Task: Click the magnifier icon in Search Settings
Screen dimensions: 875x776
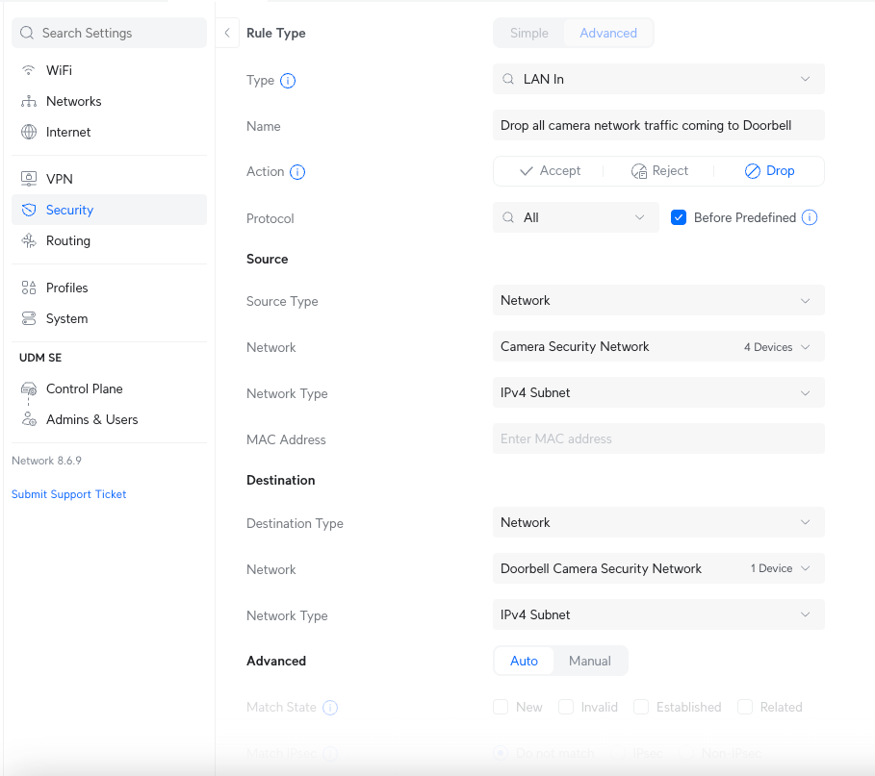Action: click(x=27, y=33)
